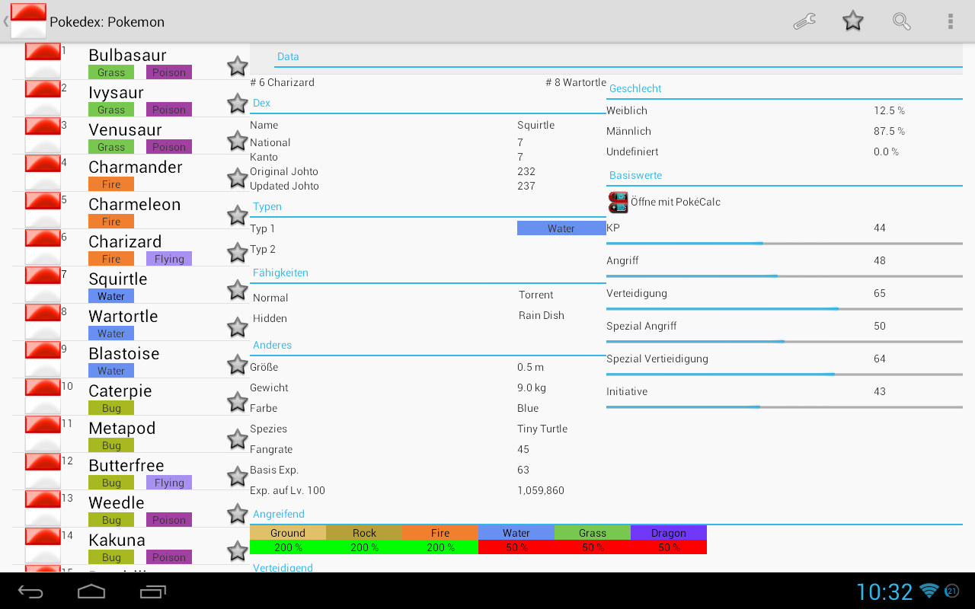975x609 pixels.
Task: Tap Bulbasaur's sprite thumbnail
Action: (43, 61)
